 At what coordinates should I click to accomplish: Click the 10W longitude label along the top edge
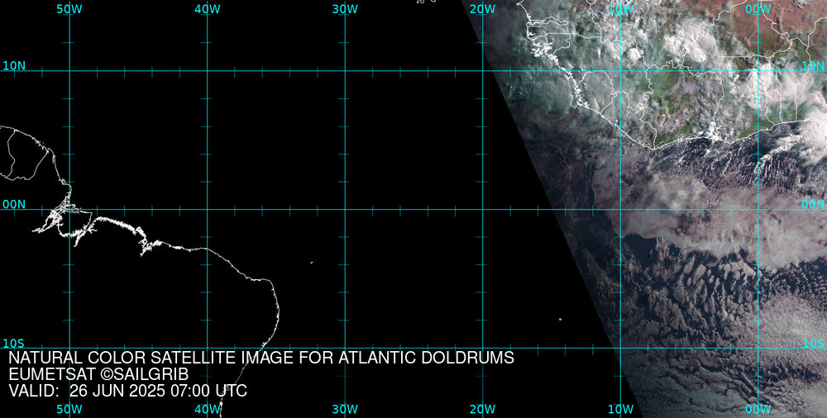pyautogui.click(x=621, y=9)
